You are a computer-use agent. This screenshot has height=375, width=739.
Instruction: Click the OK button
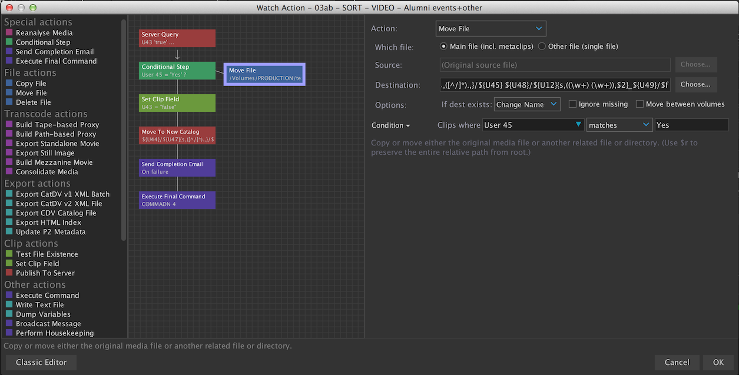718,362
